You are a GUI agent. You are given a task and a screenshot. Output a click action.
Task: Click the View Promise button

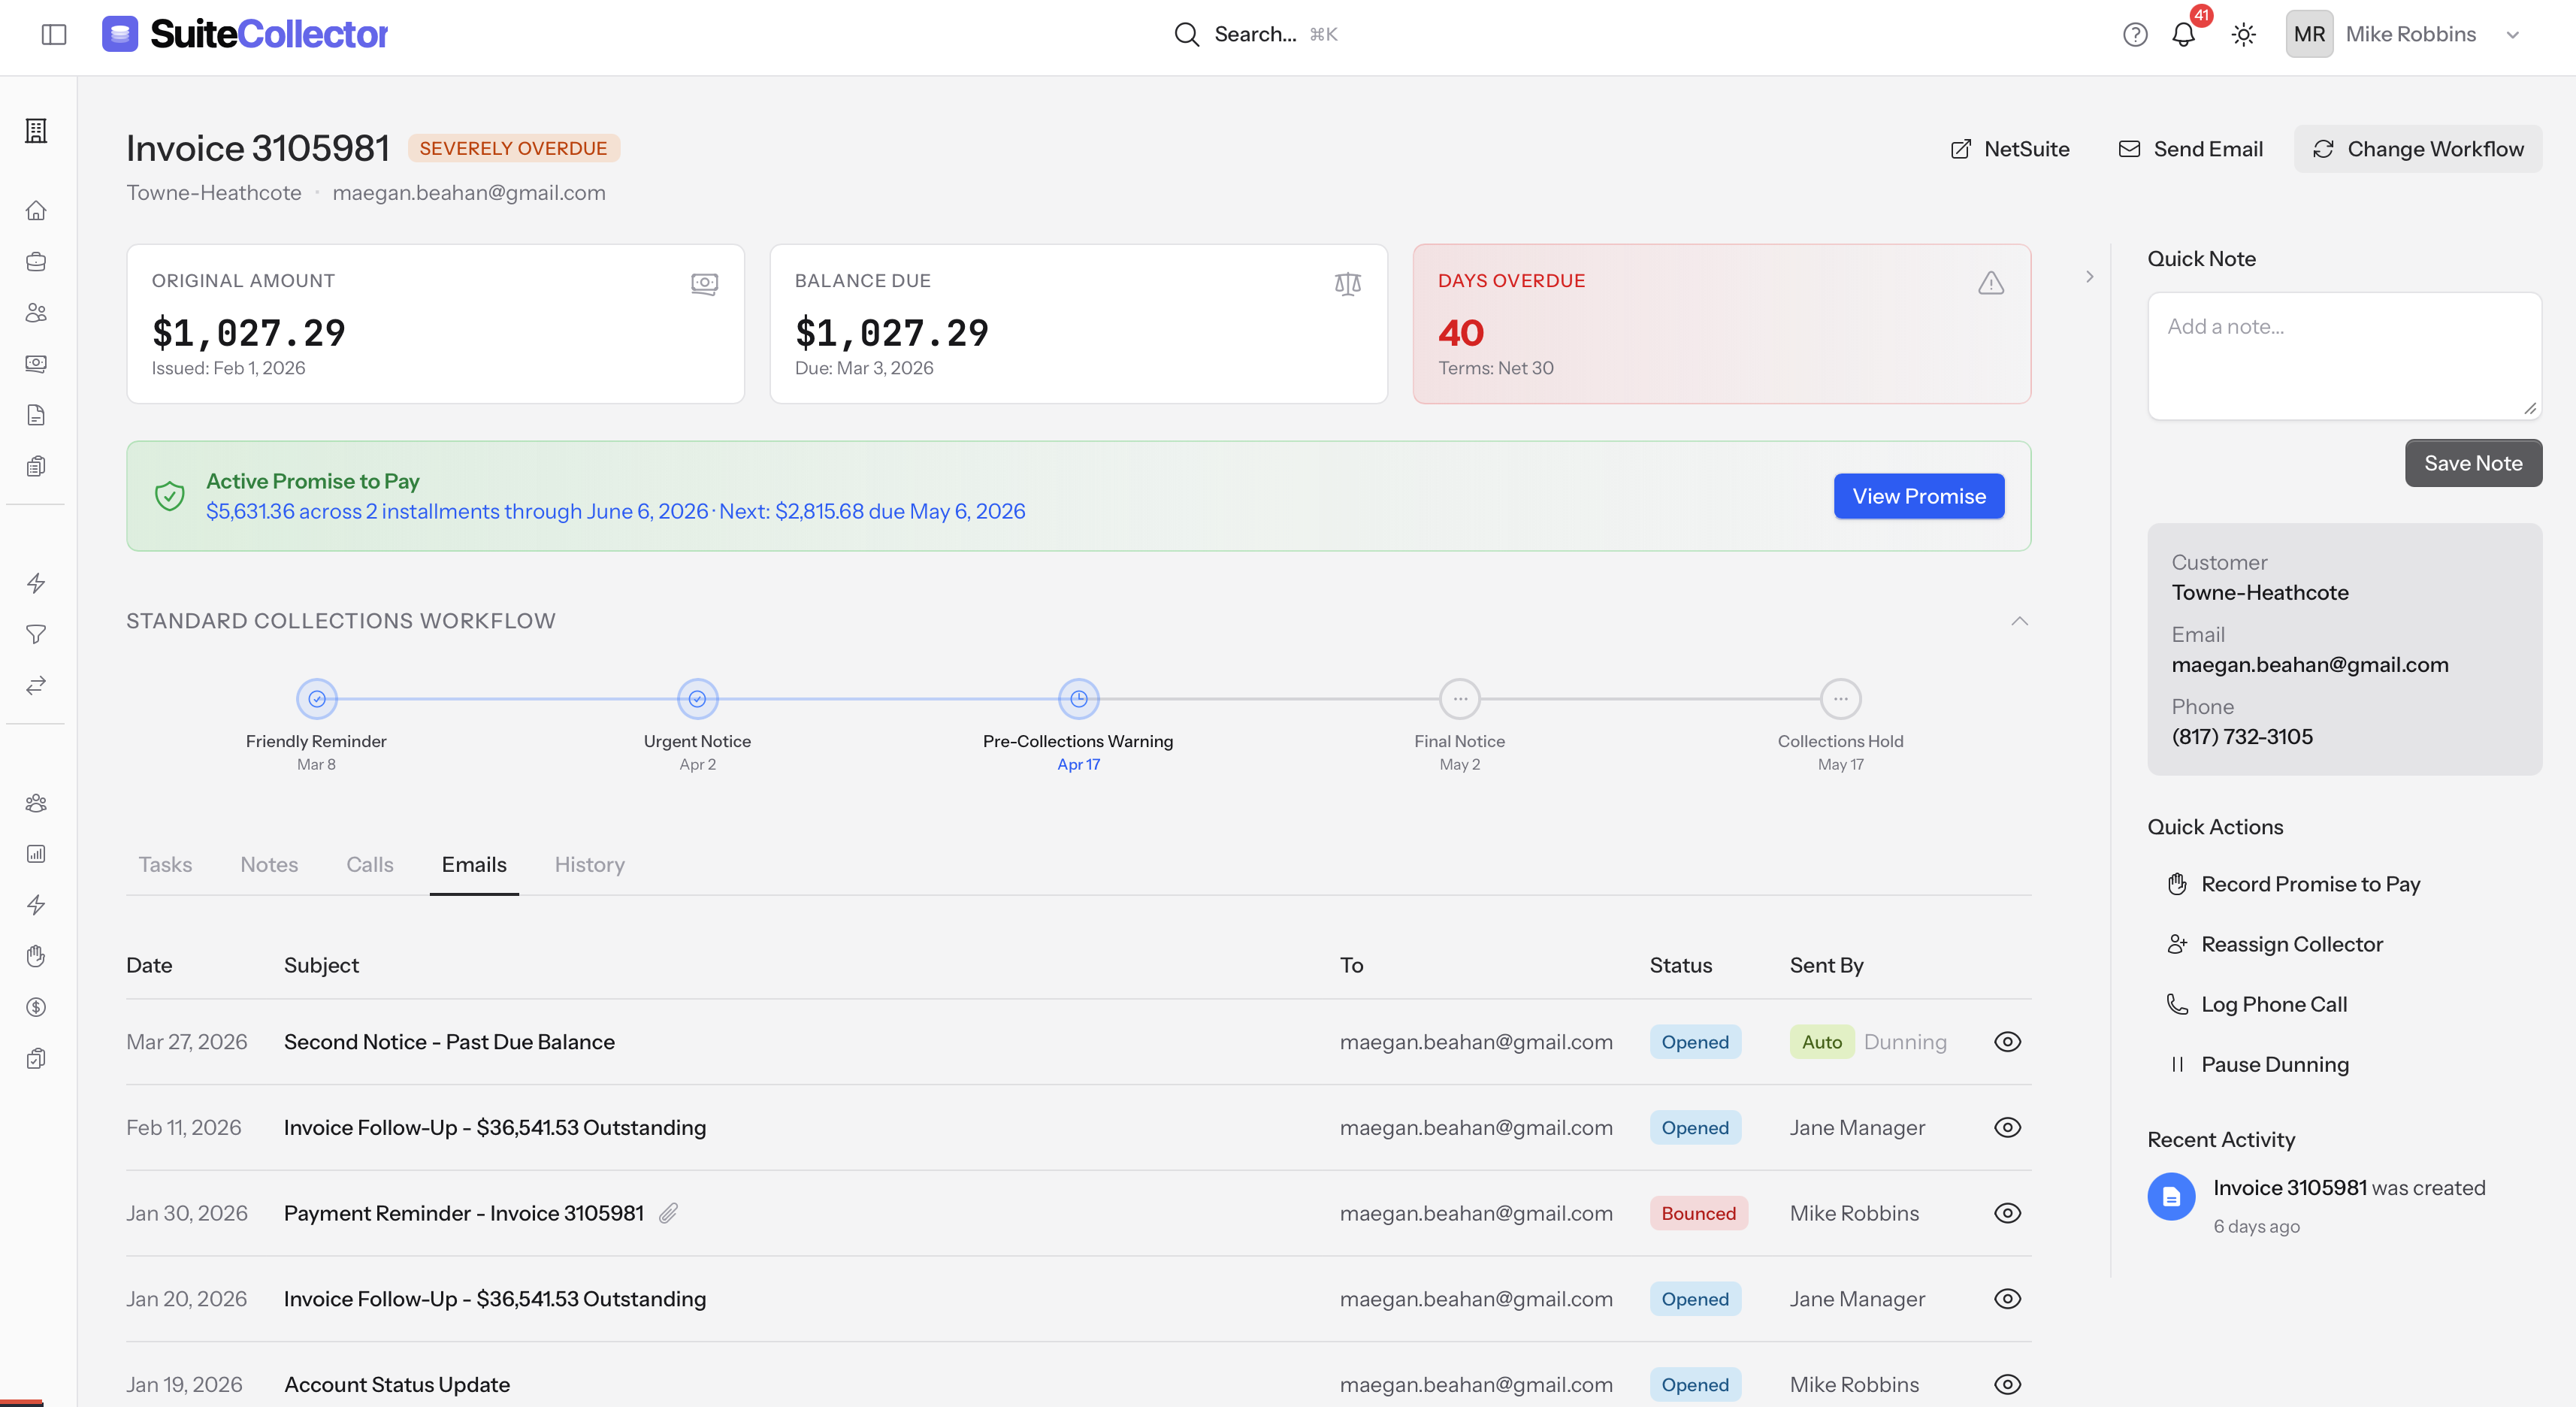pyautogui.click(x=1918, y=495)
